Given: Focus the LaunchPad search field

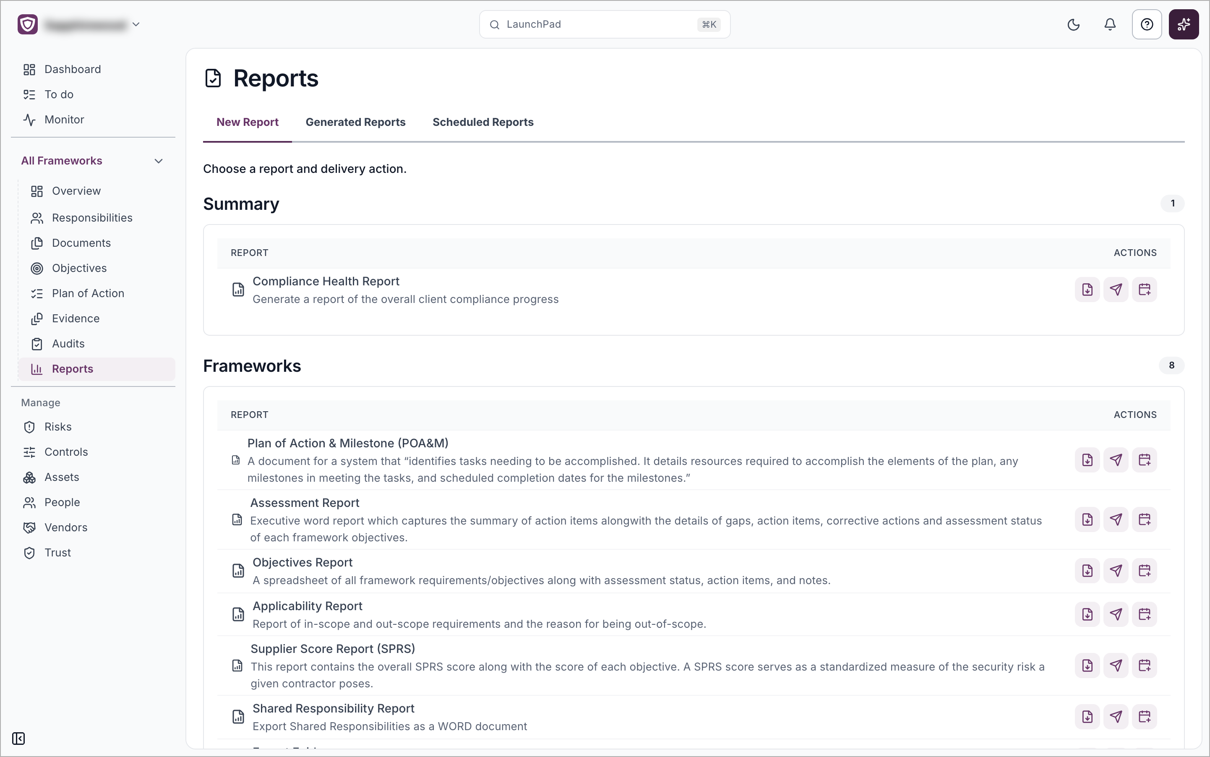Looking at the screenshot, I should pyautogui.click(x=604, y=24).
